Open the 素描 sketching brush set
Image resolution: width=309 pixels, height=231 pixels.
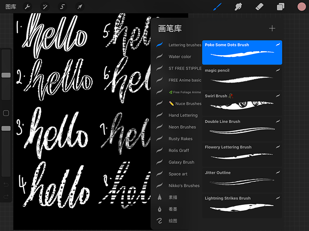click(173, 197)
